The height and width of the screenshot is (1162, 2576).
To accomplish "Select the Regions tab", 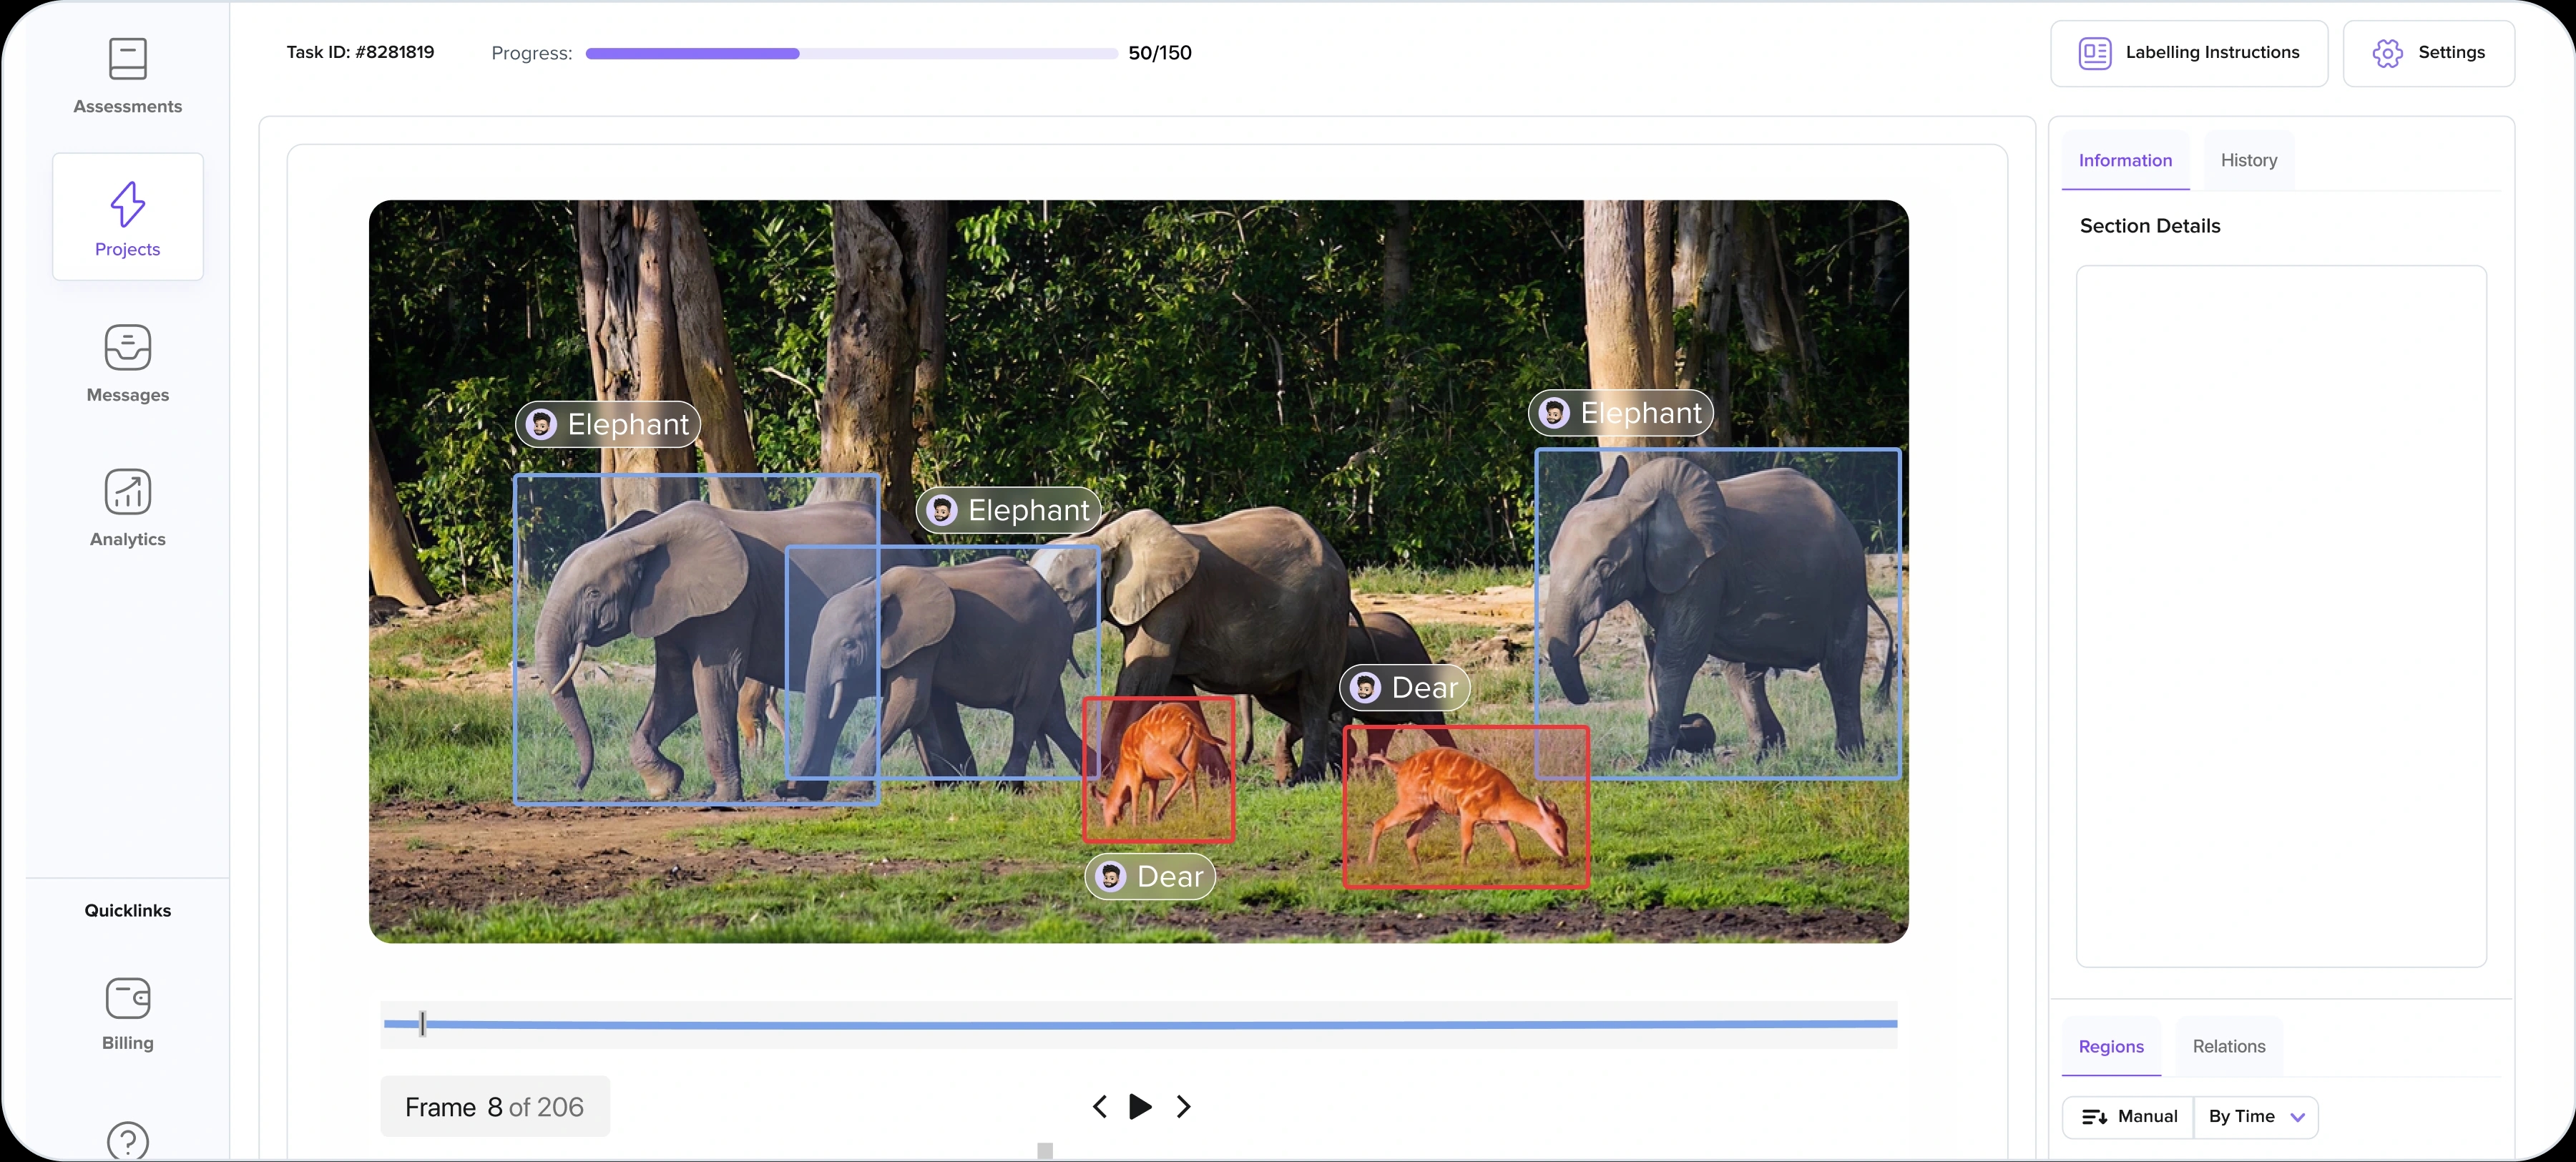I will coord(2110,1046).
